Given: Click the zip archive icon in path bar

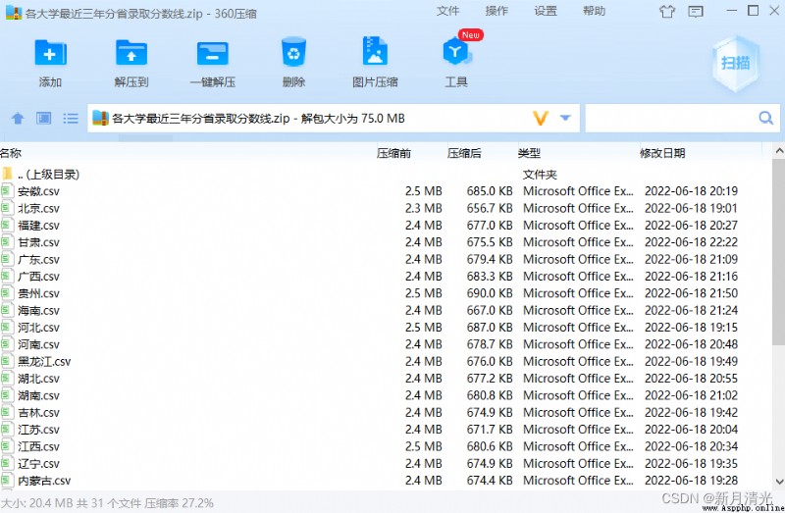Looking at the screenshot, I should [x=100, y=118].
